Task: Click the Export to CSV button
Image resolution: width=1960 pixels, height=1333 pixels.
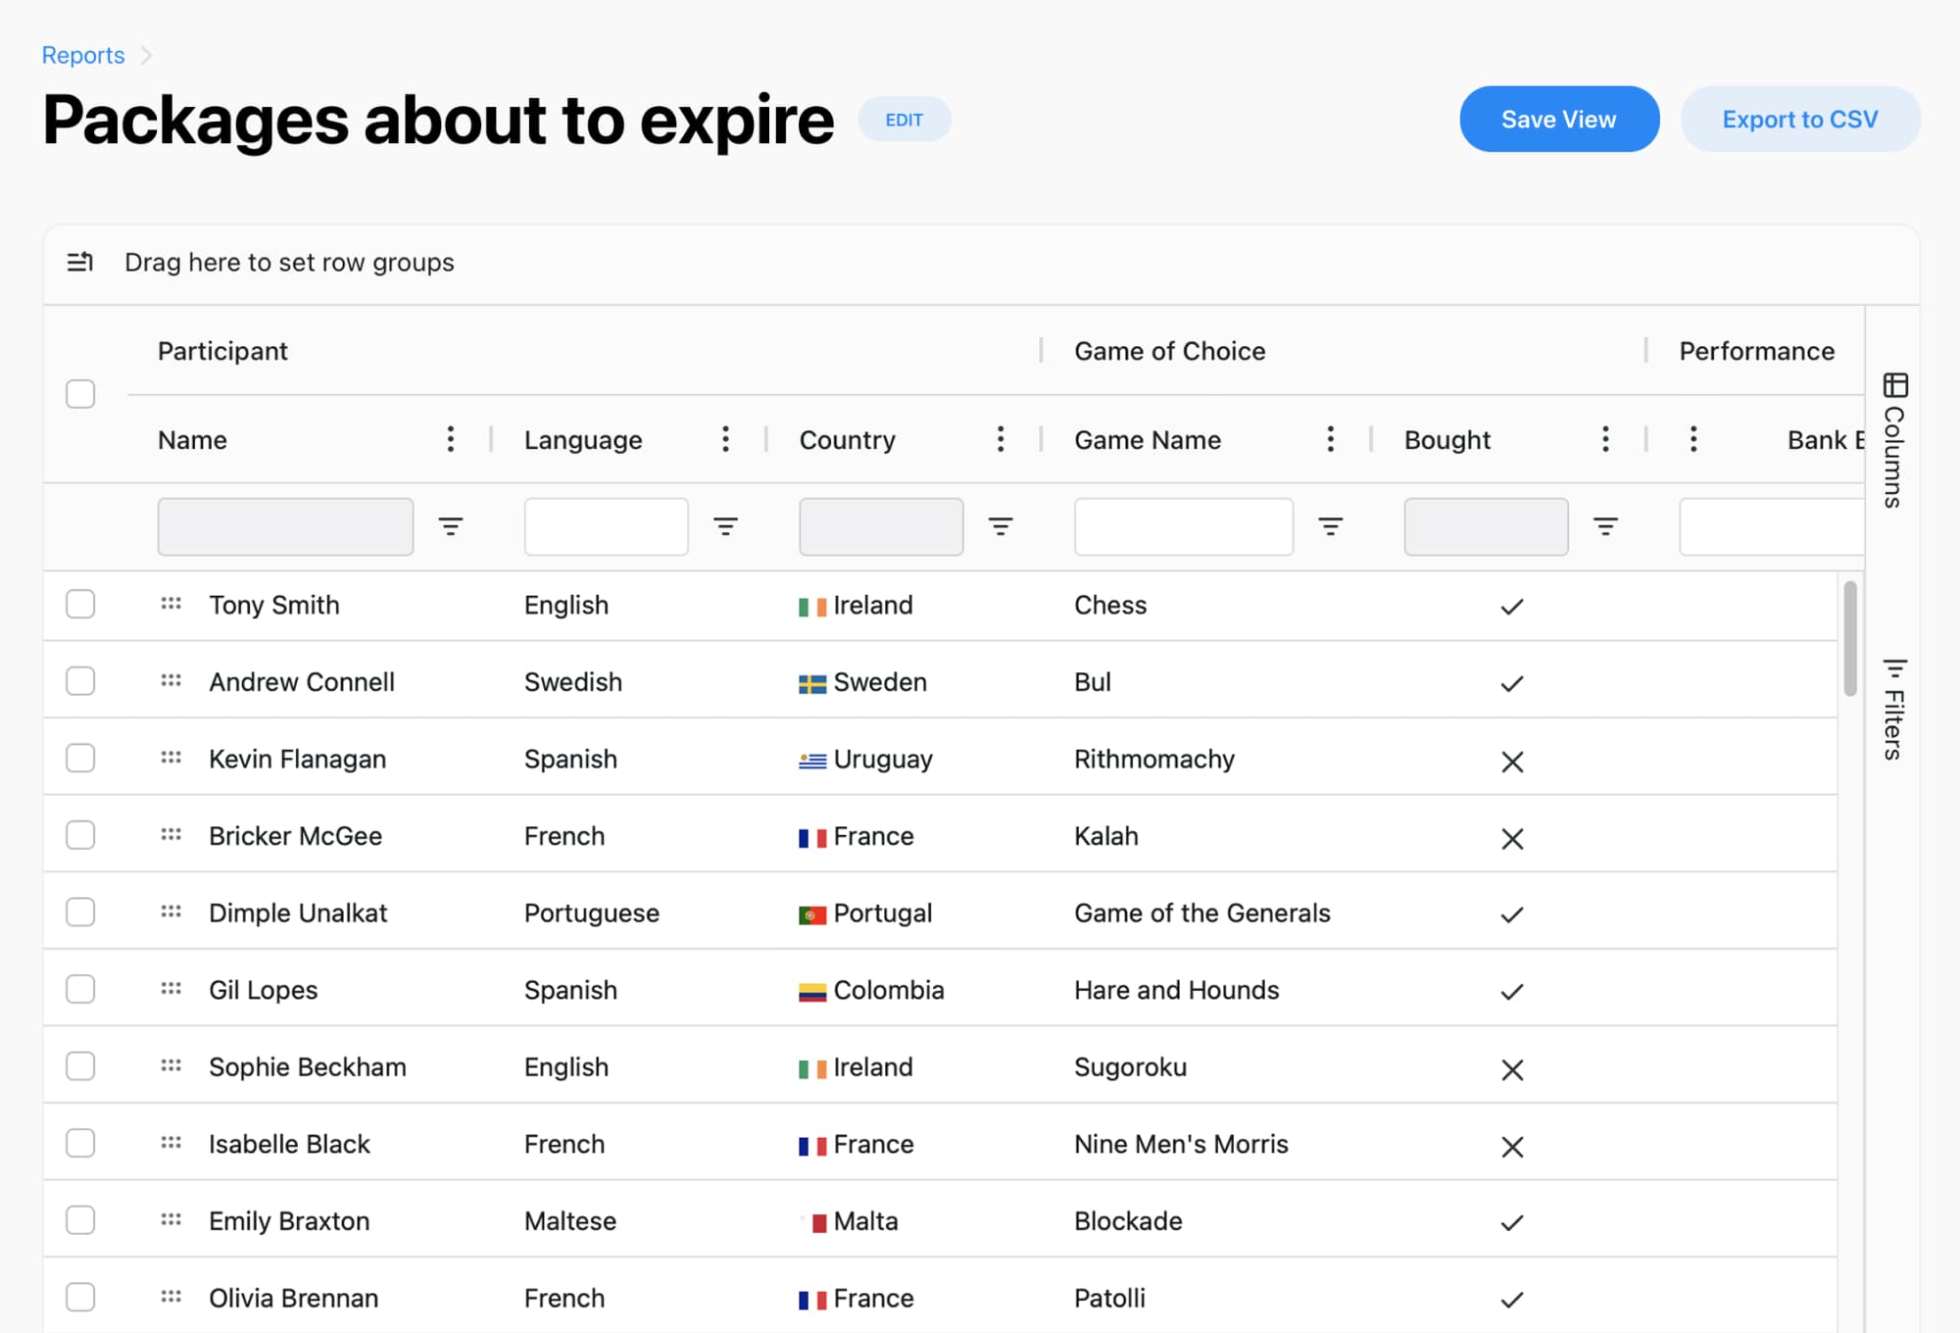Action: click(x=1799, y=119)
